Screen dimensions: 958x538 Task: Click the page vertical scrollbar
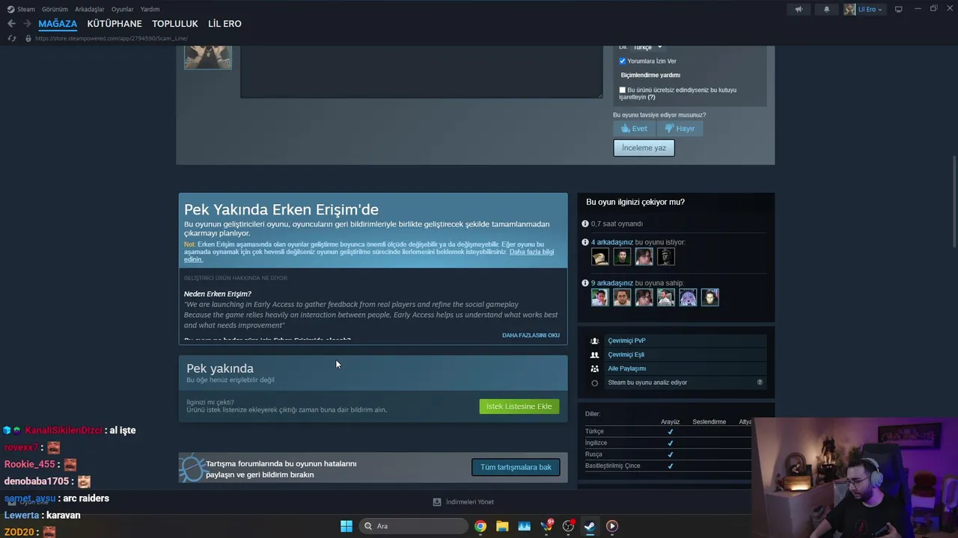(x=954, y=202)
